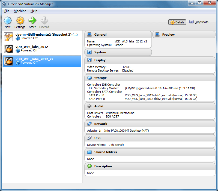Click the Controller: SATA Controller line
218x191 pixels.
pyautogui.click(x=104, y=92)
